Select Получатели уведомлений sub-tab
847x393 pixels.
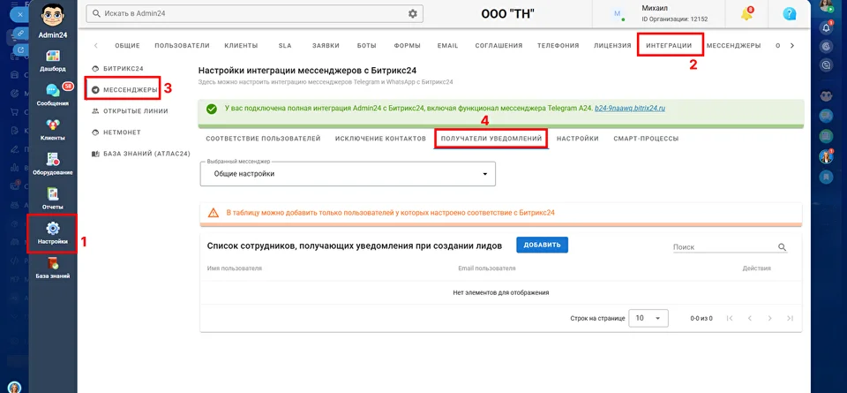click(x=491, y=139)
